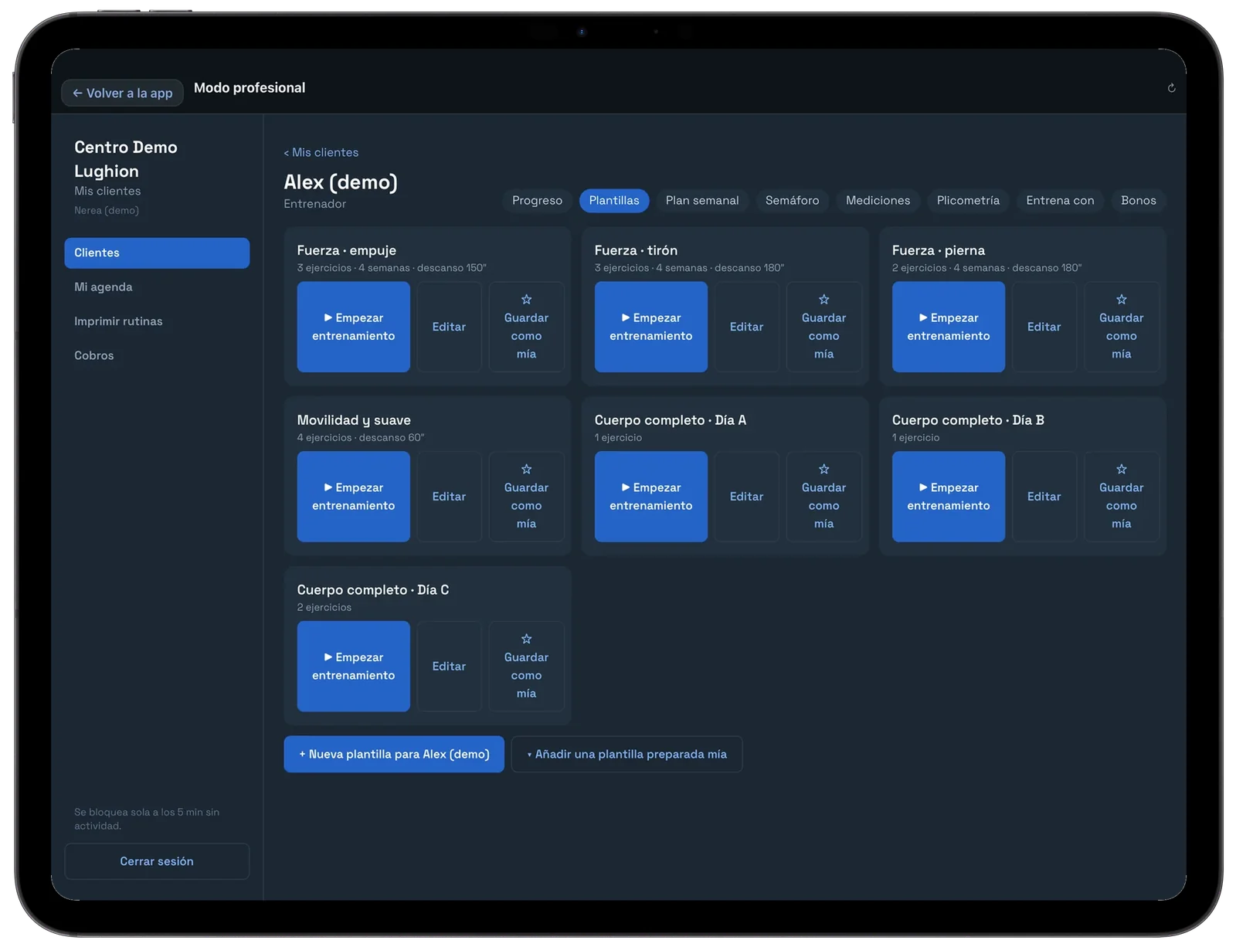Open Imprimir rutinas in the sidebar
The image size is (1236, 947).
click(157, 321)
